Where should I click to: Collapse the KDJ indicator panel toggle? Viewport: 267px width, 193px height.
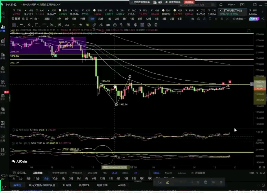coord(13,130)
